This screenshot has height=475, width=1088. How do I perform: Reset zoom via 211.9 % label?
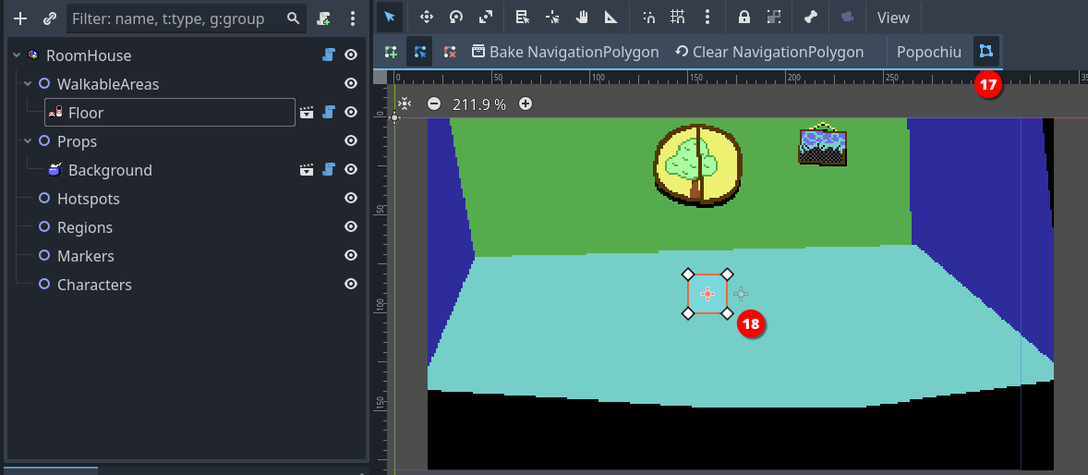click(479, 104)
